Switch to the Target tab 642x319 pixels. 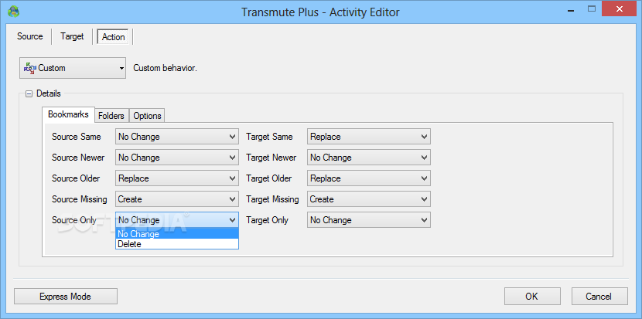click(x=72, y=36)
